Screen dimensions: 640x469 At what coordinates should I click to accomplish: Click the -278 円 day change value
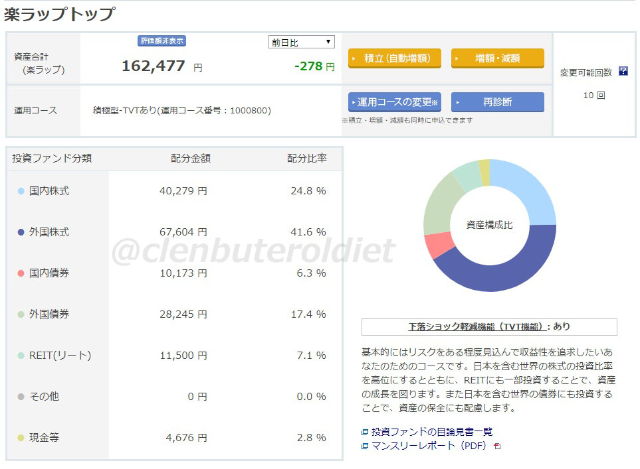(x=315, y=66)
